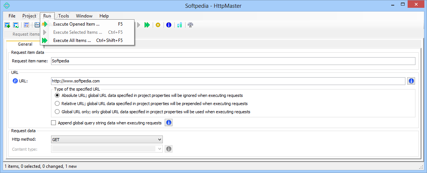This screenshot has height=173, width=427.
Task: Select the Global URL only radio option
Action: [x=57, y=111]
